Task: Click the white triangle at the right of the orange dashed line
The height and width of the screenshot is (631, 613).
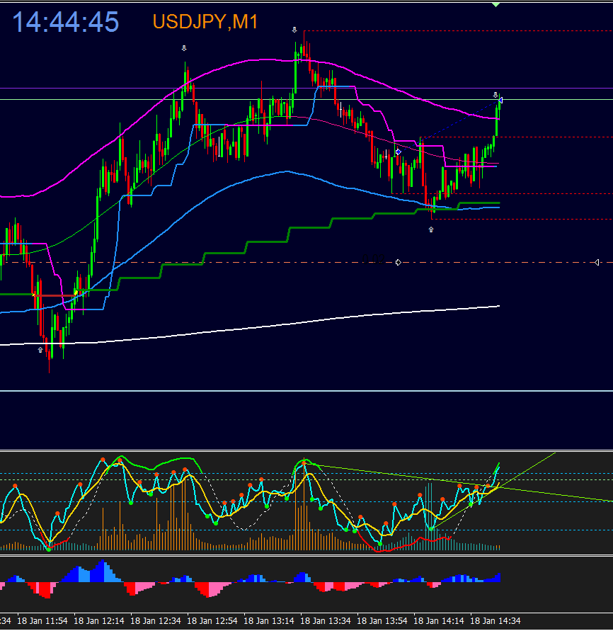Action: coord(597,262)
